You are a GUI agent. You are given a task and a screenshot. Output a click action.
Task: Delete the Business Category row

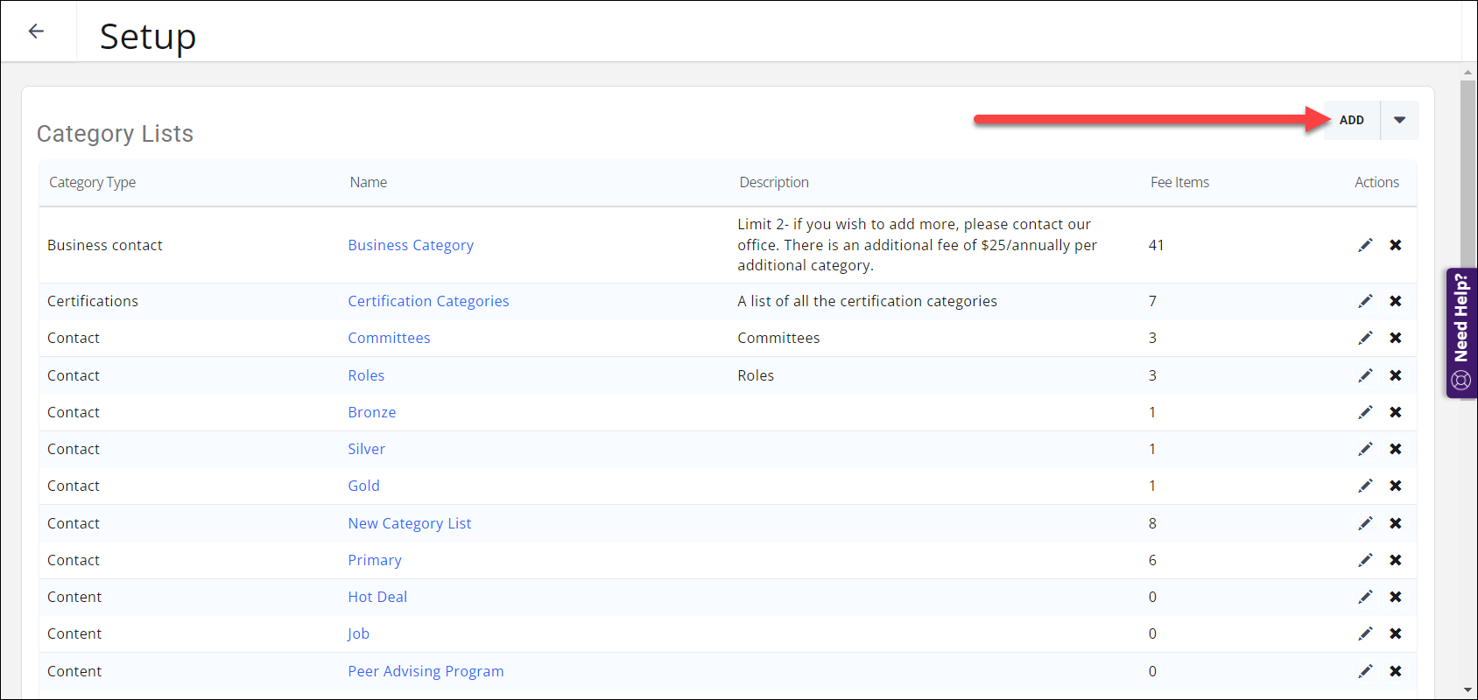tap(1396, 245)
